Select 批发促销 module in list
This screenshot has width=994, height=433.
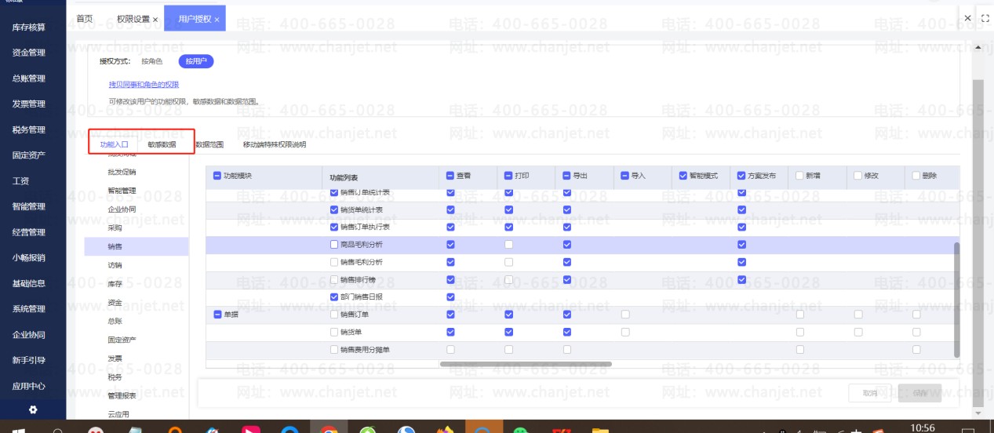click(122, 171)
